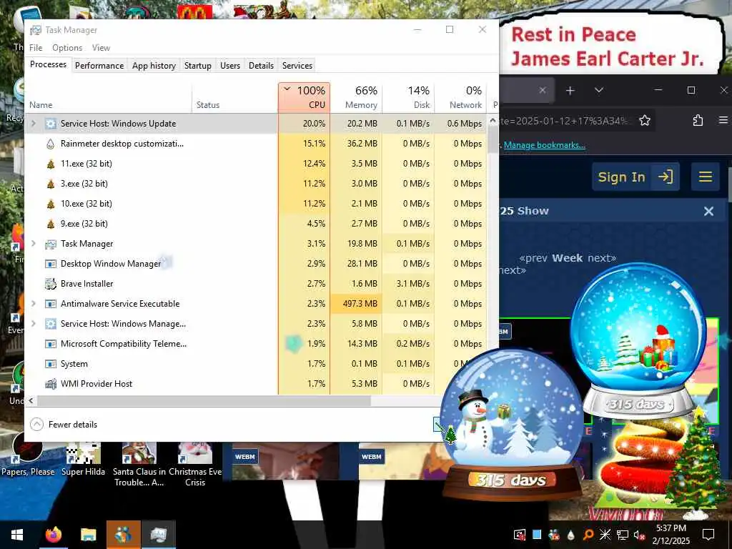This screenshot has width=732, height=549.
Task: Click the snowflake star tray icon
Action: tap(605, 535)
